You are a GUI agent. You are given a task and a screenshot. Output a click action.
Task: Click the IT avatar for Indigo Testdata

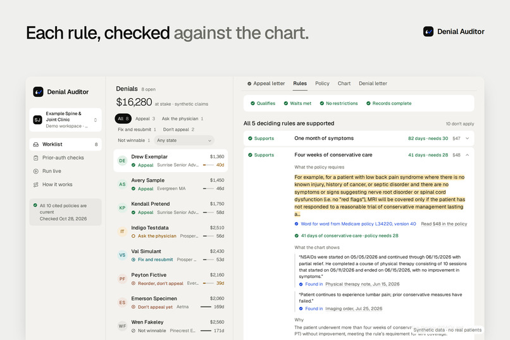point(122,232)
